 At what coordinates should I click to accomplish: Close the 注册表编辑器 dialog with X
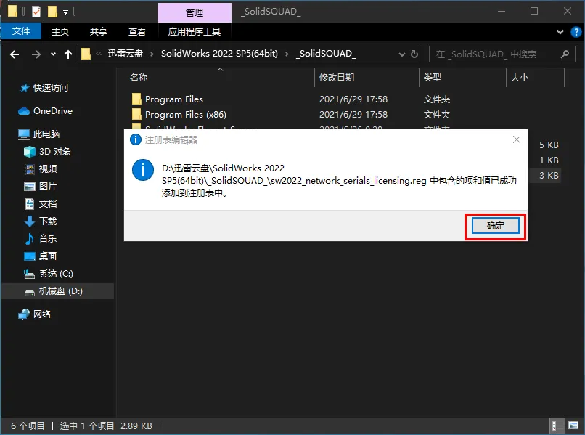(517, 139)
